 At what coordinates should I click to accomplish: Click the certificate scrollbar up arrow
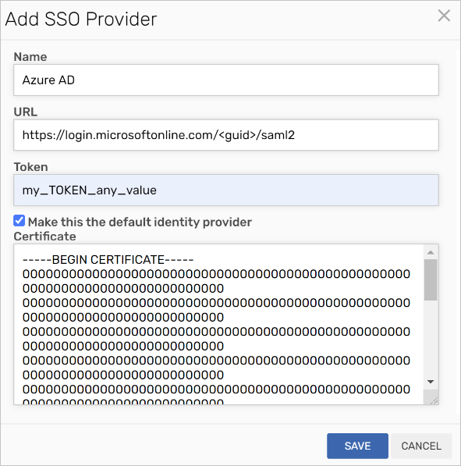pos(431,252)
